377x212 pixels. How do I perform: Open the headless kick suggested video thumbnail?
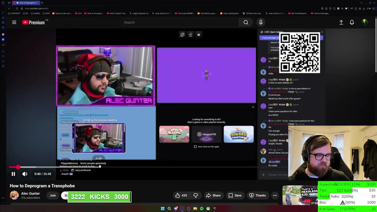point(300,195)
